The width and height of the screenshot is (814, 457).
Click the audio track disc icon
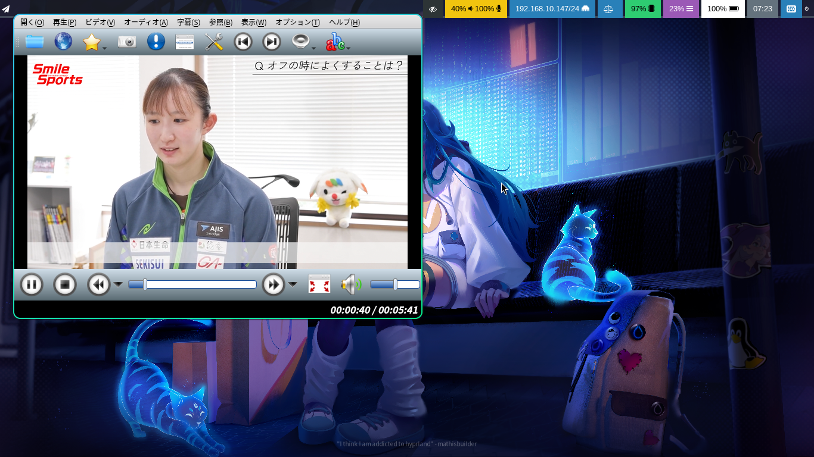(301, 42)
